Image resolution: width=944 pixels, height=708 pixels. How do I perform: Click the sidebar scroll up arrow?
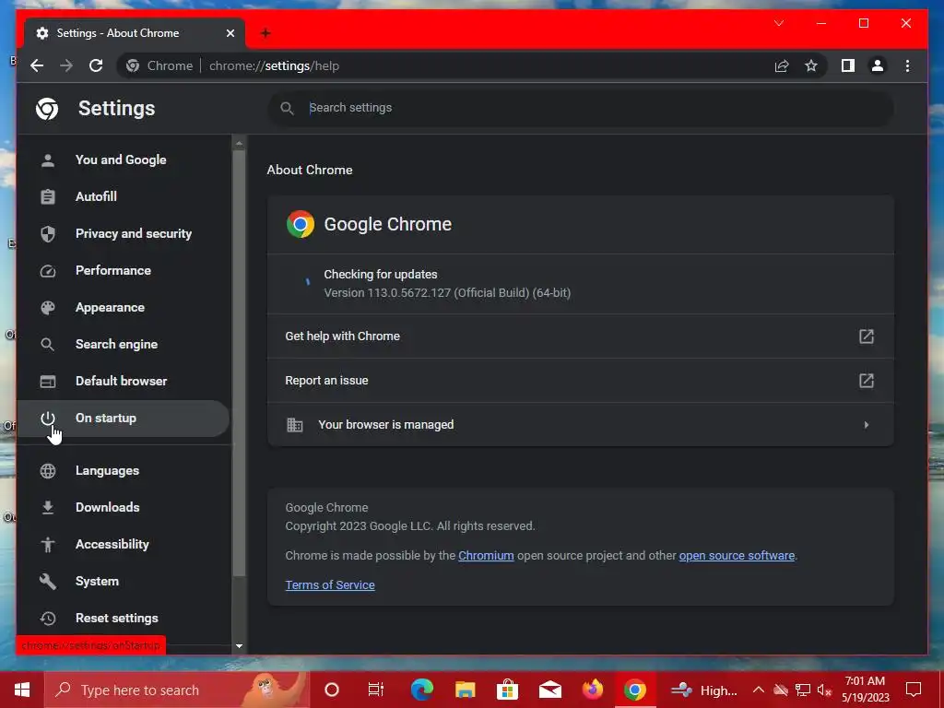point(239,143)
